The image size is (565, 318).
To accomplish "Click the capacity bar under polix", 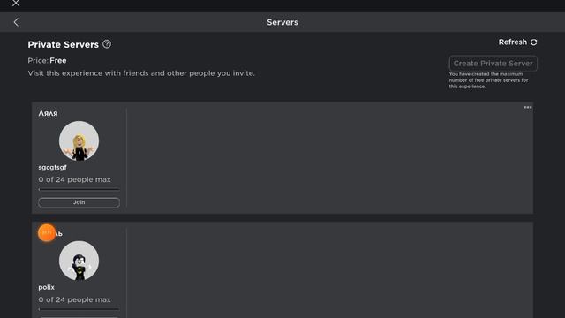I will (x=79, y=309).
